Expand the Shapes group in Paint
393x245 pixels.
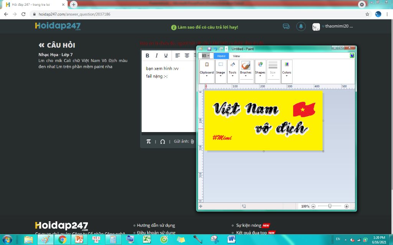[260, 72]
